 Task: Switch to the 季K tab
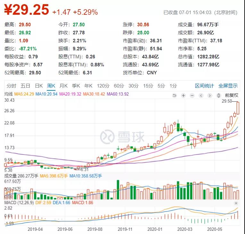coord(76,86)
